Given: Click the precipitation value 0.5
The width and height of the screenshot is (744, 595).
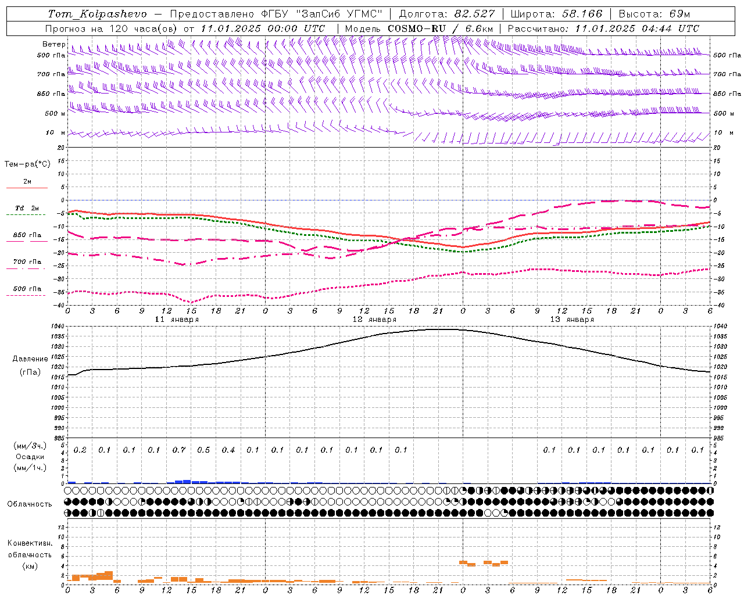Looking at the screenshot, I should pyautogui.click(x=203, y=450).
